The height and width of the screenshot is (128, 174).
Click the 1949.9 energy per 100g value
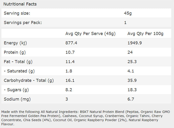click(134, 43)
